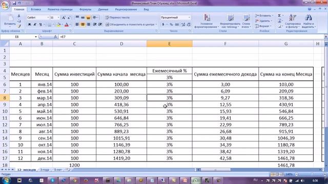This screenshot has height=184, width=328.
Task: Apply comma 000 style format
Action: 177,25
